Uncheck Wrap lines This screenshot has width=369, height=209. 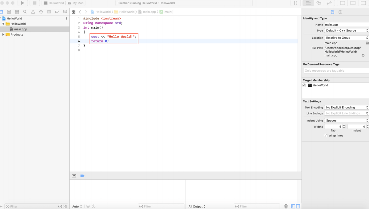point(326,135)
